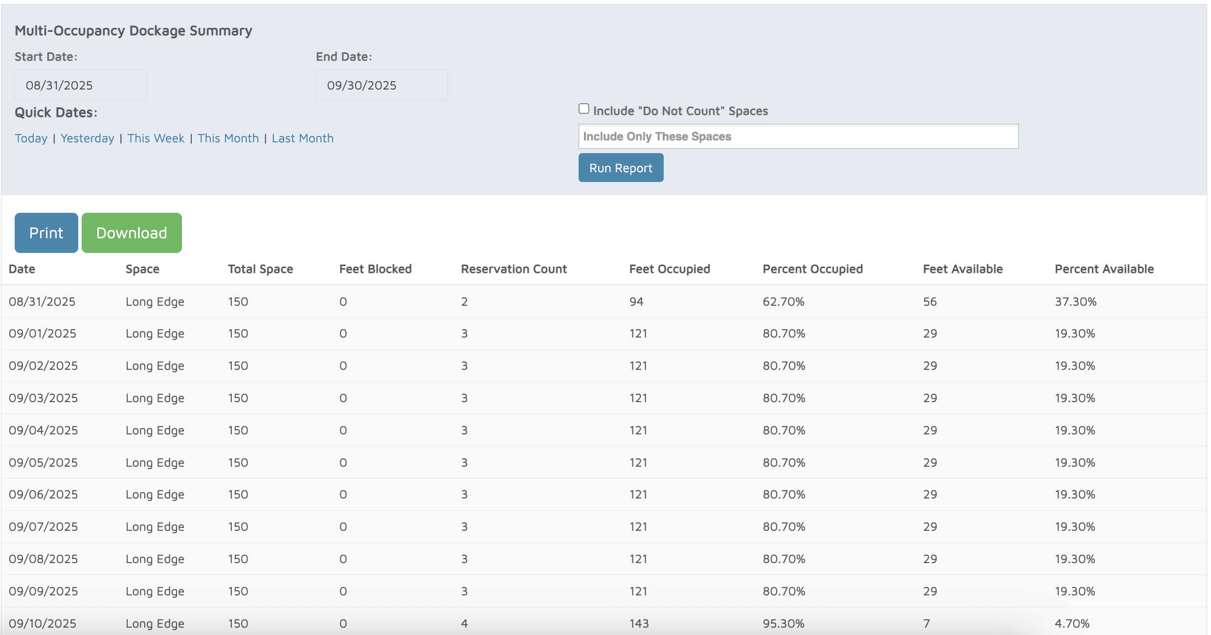Click the Reservation Count column header

(x=514, y=269)
